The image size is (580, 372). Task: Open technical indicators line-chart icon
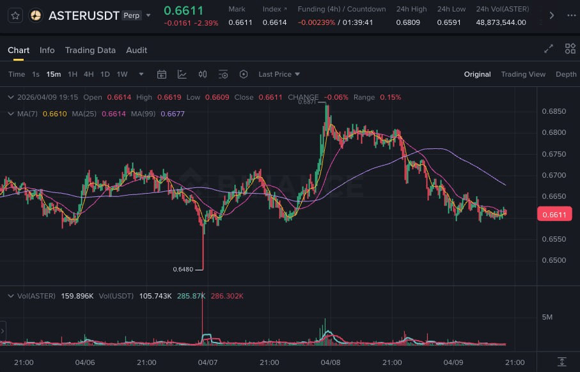point(182,74)
